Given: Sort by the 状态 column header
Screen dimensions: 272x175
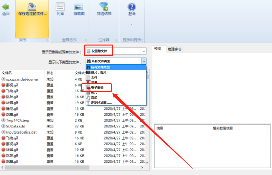Looking at the screenshot, I should coord(59,73).
